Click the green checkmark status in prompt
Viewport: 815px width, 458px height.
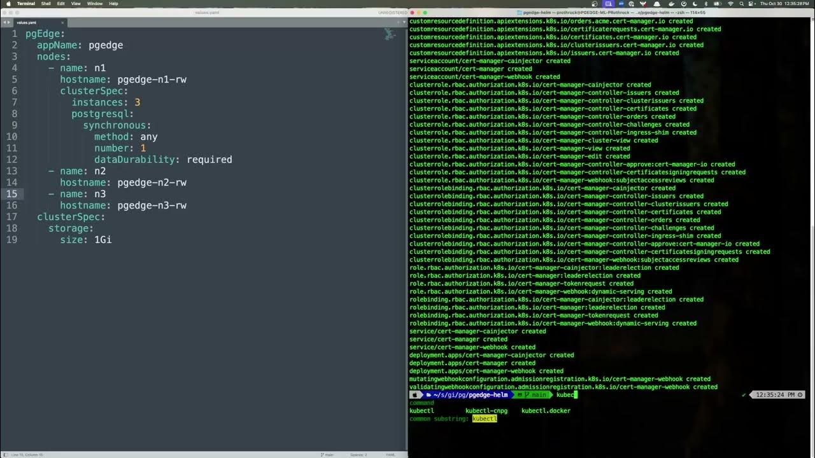click(x=744, y=395)
